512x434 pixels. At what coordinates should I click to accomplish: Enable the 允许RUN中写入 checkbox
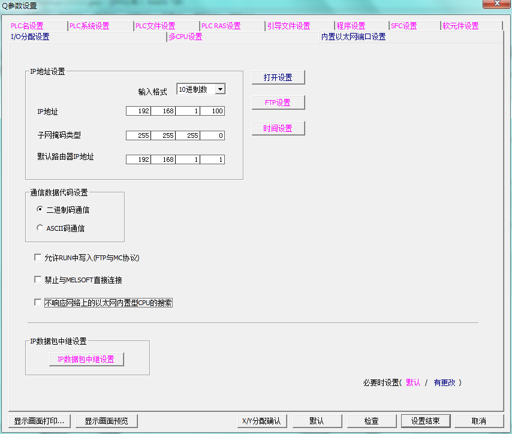pyautogui.click(x=37, y=257)
